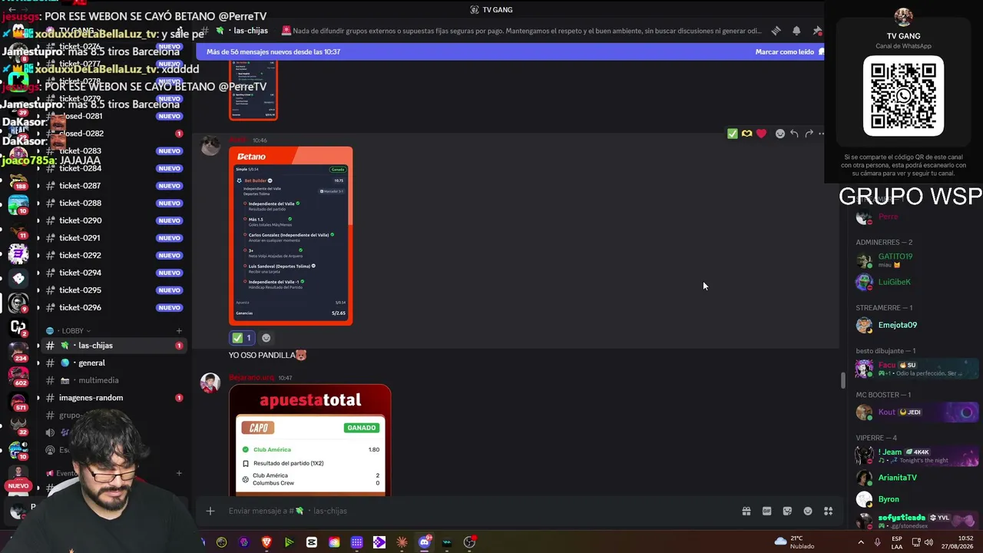The image size is (983, 553).
Task: Open Discord from the taskbar
Action: tap(425, 542)
